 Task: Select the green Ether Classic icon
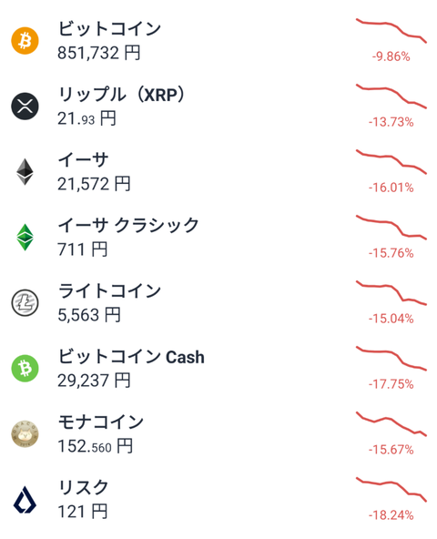coord(25,238)
